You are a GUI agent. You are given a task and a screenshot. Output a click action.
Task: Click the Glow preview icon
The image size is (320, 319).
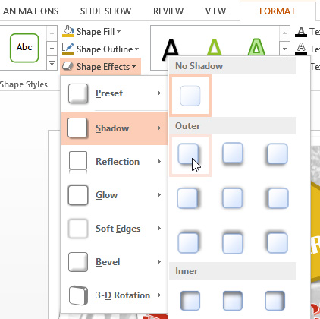point(78,195)
